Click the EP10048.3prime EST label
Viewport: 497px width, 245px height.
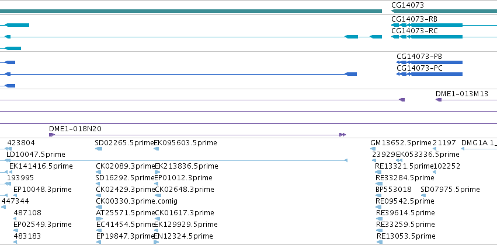[43, 190]
